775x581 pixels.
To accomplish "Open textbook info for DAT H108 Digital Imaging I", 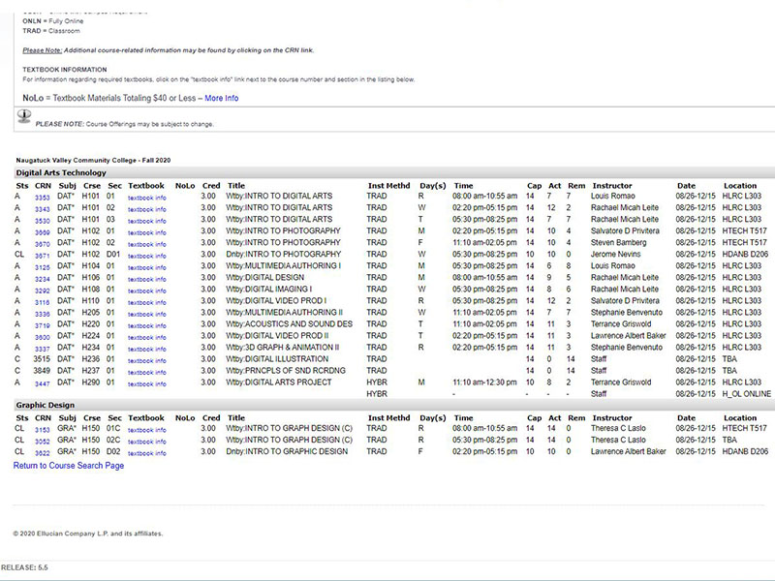I will pyautogui.click(x=147, y=290).
